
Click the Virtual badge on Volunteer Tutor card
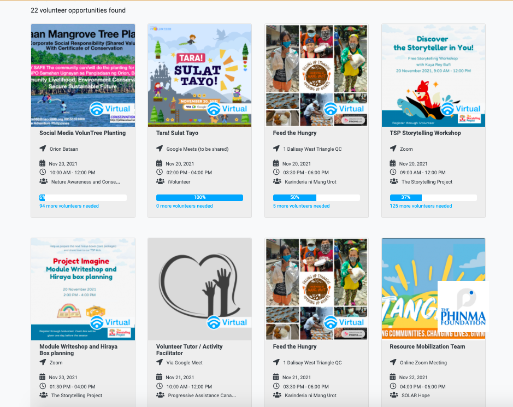coord(229,322)
